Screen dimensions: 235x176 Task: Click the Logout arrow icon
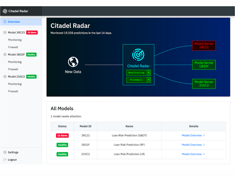point(5,159)
